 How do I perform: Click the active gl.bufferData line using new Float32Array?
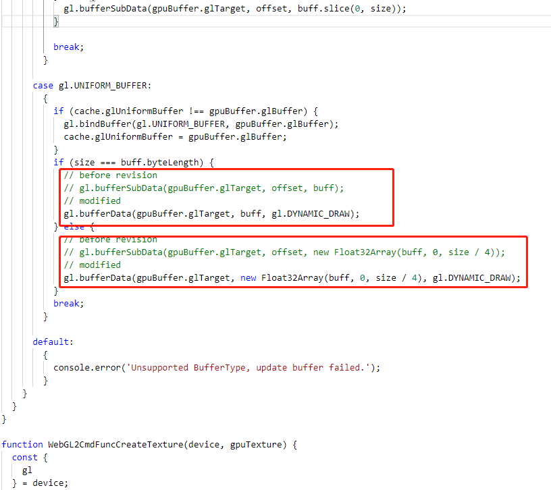tap(292, 278)
